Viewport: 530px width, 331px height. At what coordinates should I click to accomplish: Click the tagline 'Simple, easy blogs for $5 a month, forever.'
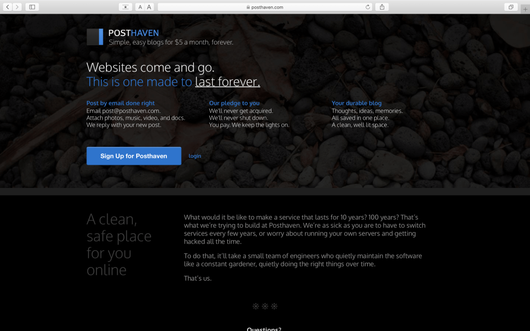coord(171,42)
